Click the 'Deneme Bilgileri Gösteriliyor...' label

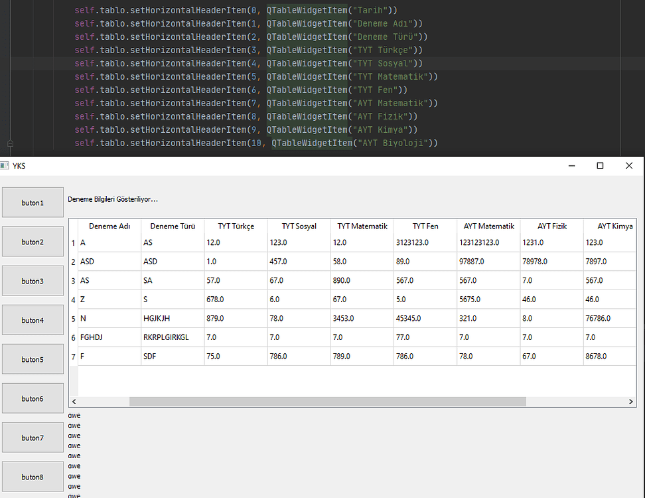[114, 199]
